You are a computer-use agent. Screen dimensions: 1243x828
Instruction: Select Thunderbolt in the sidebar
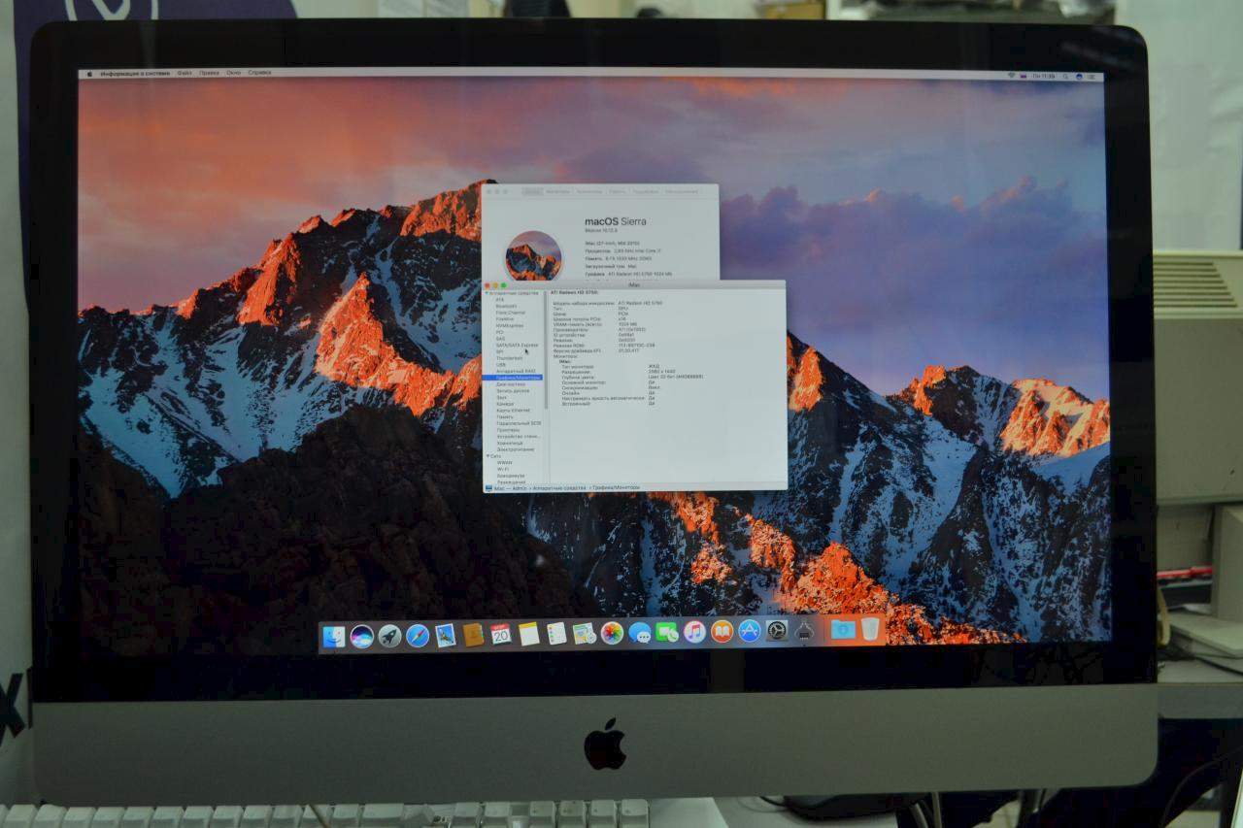(x=509, y=358)
